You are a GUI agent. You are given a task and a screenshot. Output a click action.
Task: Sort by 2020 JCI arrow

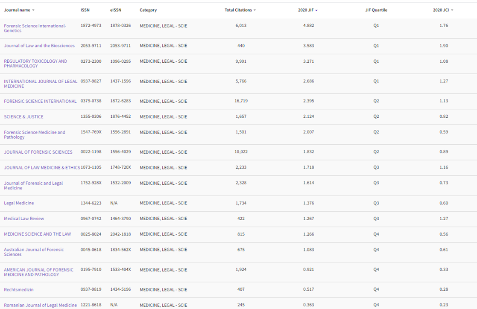point(452,10)
